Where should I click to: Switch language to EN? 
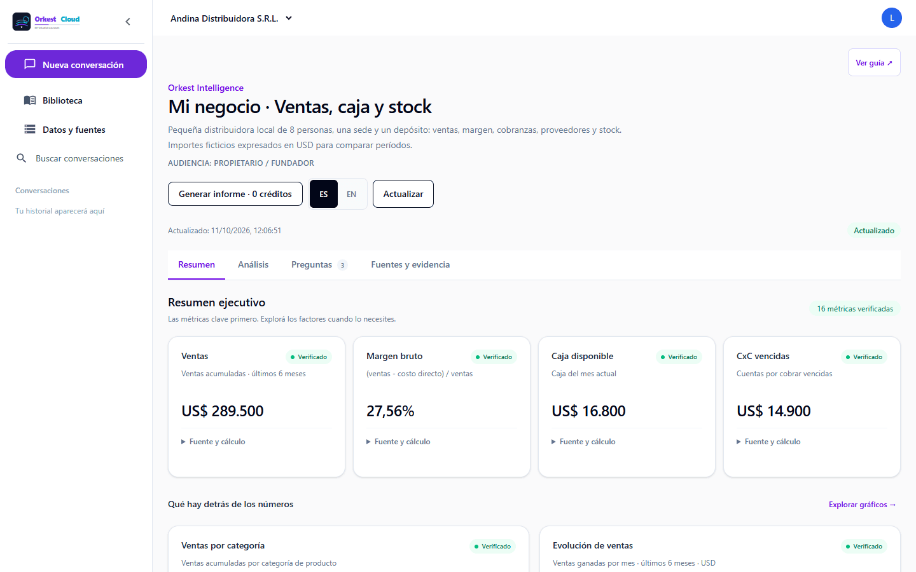(352, 194)
